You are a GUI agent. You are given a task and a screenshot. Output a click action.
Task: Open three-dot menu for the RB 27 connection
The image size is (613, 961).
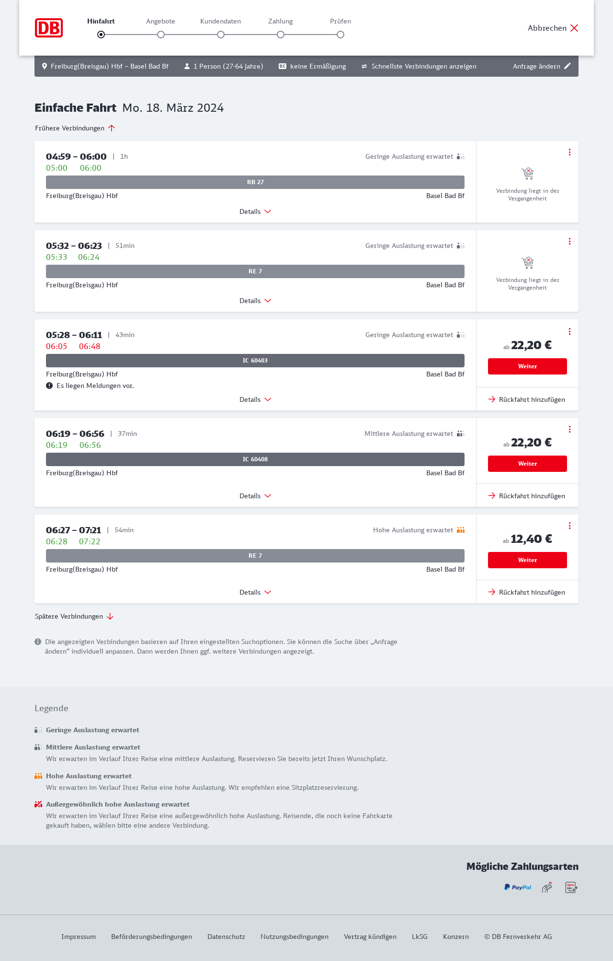569,152
